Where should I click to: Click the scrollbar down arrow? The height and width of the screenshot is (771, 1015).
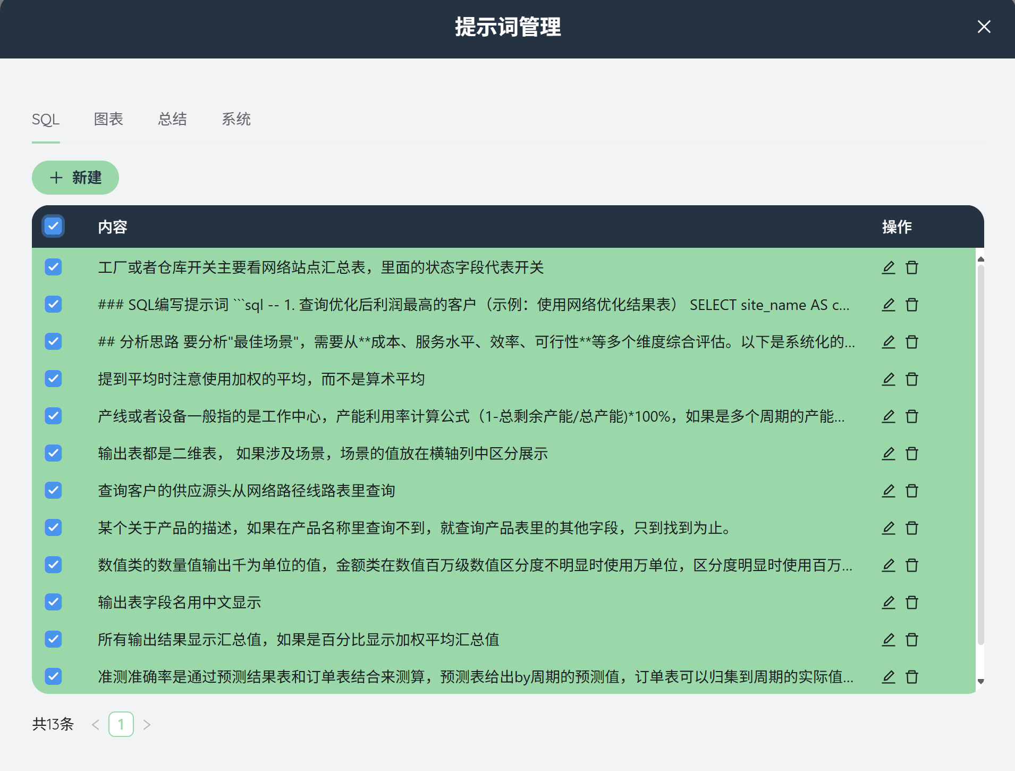coord(981,682)
